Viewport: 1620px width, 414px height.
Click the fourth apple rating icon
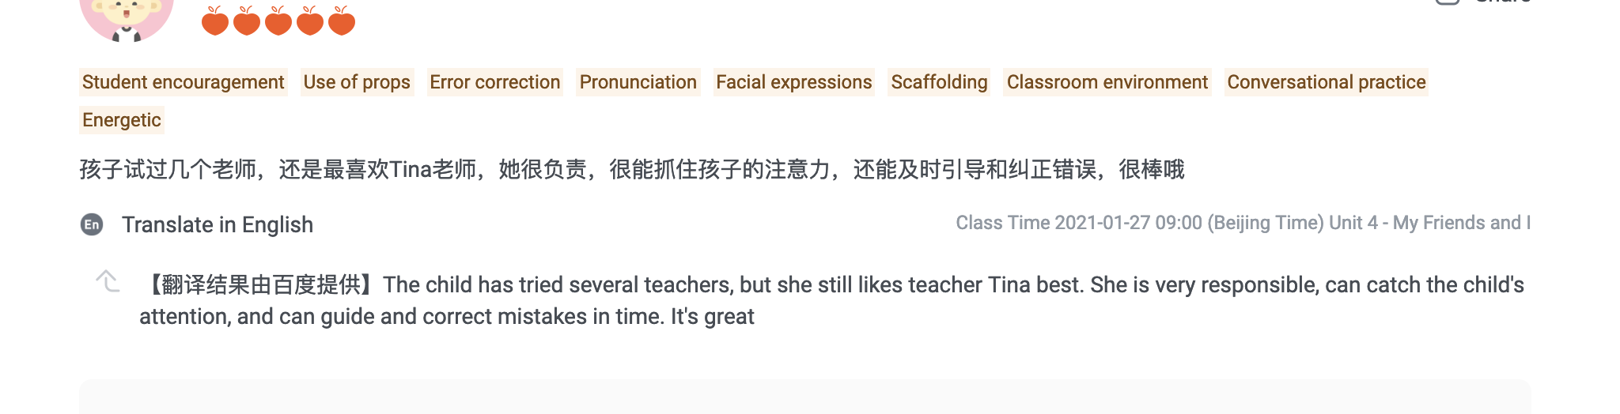pyautogui.click(x=309, y=21)
